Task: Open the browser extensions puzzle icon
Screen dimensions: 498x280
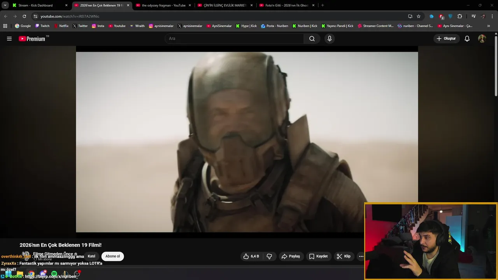Action: pos(460,16)
